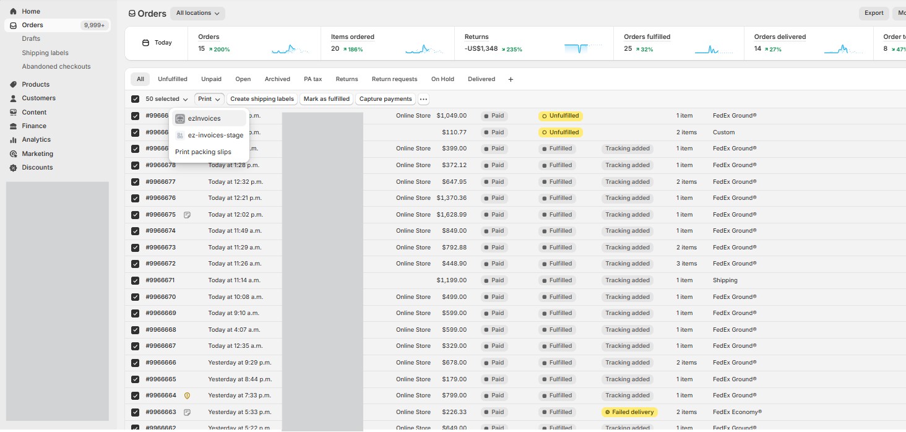Uncheck the order #9966677 checkbox

[x=135, y=182]
